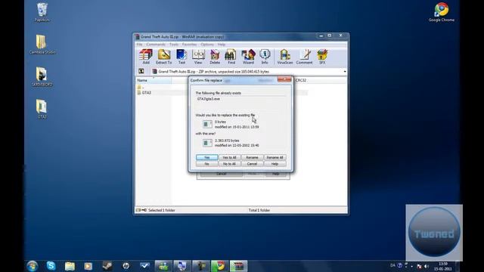
Task: Click the Rename button
Action: 252,157
